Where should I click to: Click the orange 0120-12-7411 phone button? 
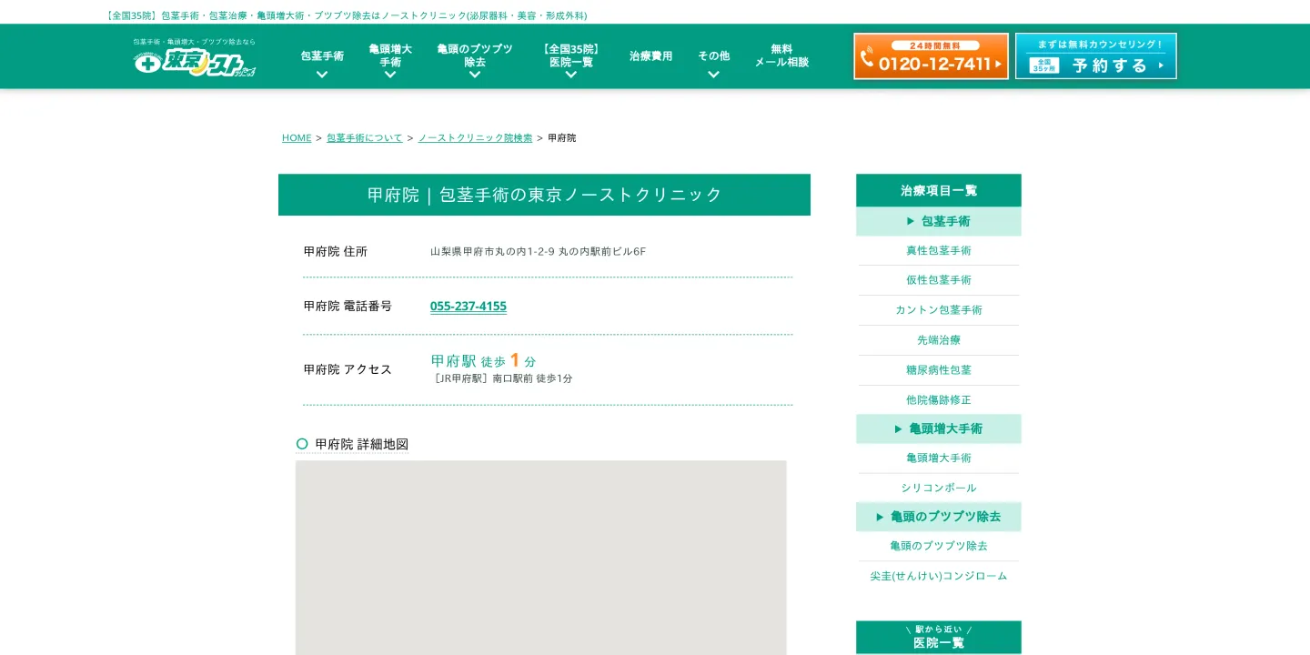click(x=931, y=56)
